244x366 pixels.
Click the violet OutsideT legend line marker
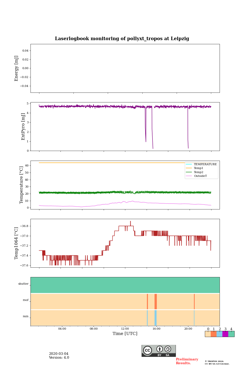(x=189, y=176)
